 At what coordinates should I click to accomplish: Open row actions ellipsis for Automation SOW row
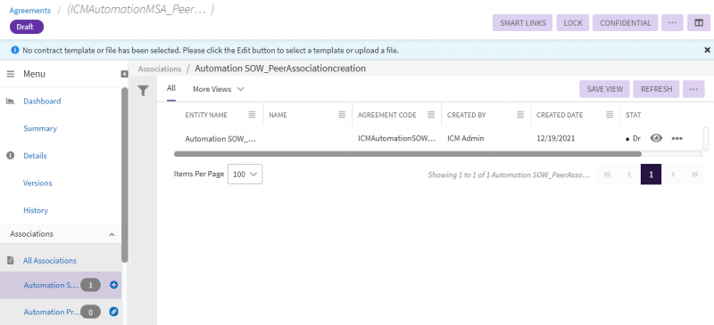point(677,139)
